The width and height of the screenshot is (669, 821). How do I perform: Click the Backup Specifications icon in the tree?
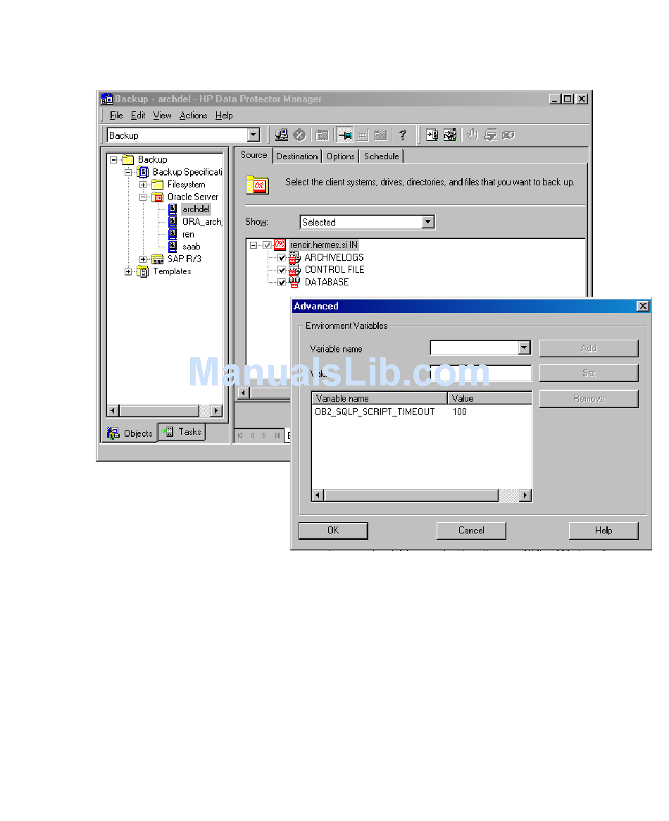tap(142, 172)
